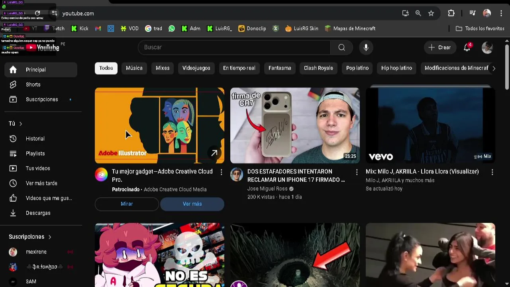
Task: Open the Milo J vevo mix thumbnail
Action: 430,126
